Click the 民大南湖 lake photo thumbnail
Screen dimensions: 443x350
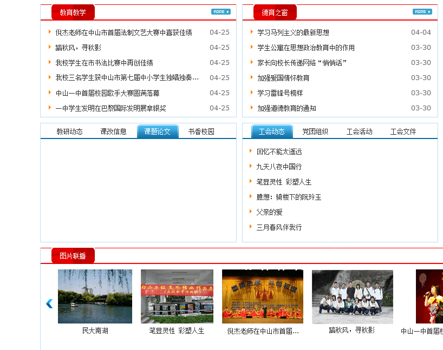click(x=95, y=296)
